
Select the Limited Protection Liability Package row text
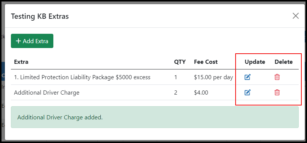82,77
